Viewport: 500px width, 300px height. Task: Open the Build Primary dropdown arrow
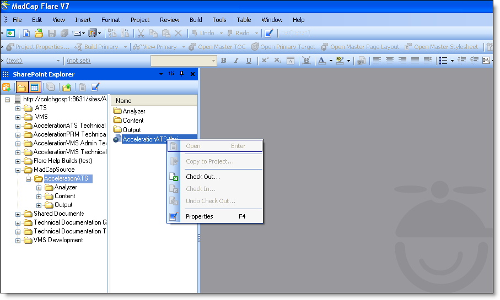125,47
